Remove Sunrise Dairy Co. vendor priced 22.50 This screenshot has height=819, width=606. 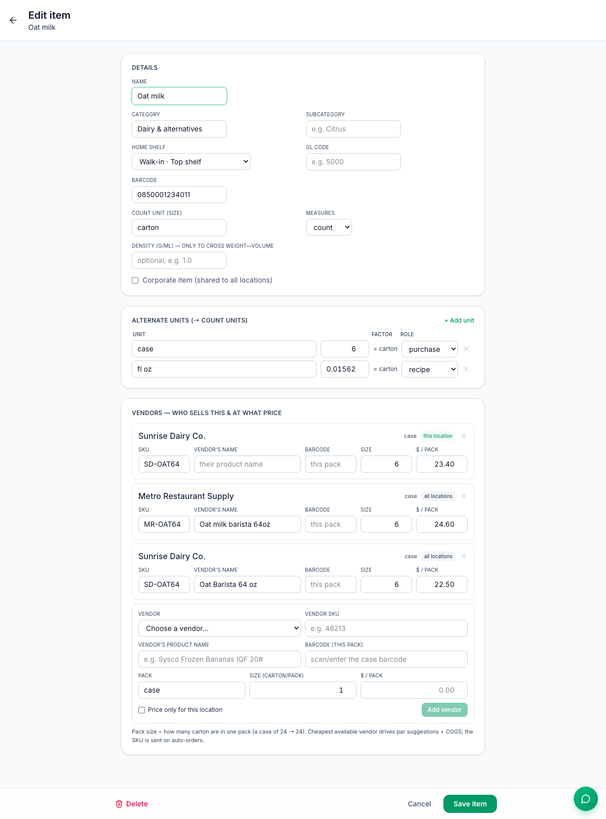click(x=464, y=556)
